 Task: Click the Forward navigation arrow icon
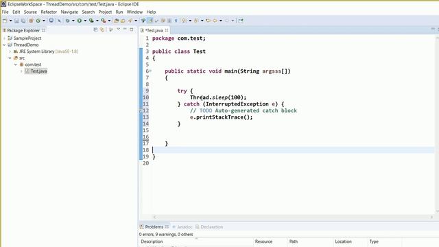point(227,21)
